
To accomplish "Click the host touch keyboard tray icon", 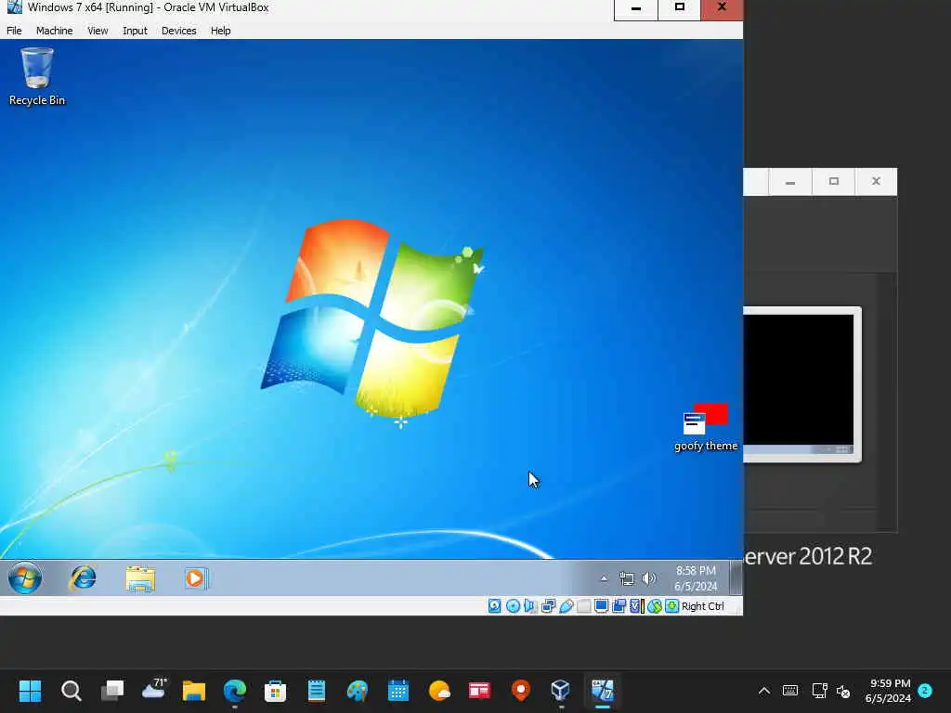I will click(790, 691).
